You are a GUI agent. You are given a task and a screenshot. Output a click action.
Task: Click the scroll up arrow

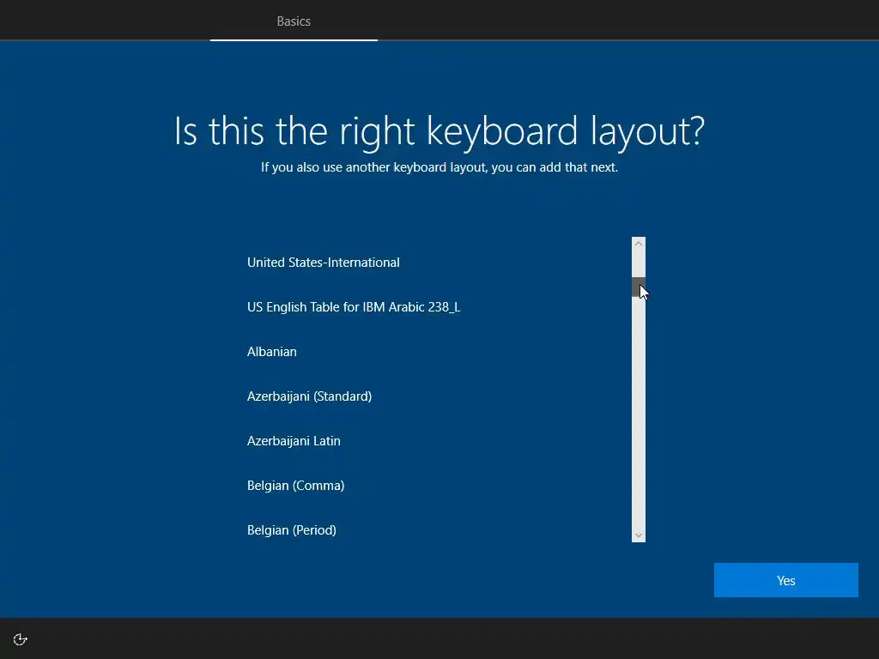[639, 243]
